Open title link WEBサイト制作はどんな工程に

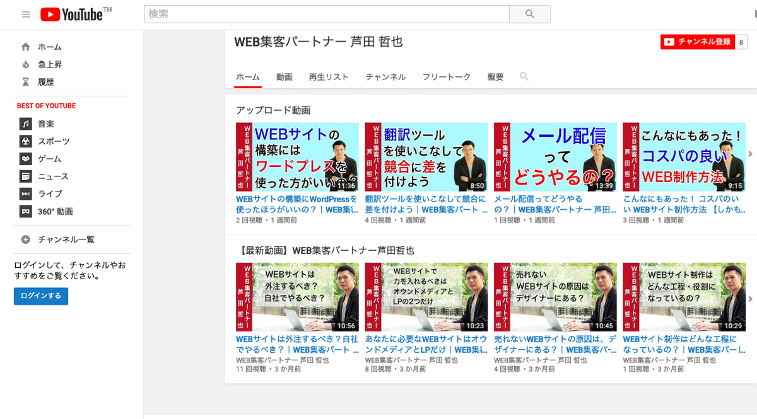point(684,344)
